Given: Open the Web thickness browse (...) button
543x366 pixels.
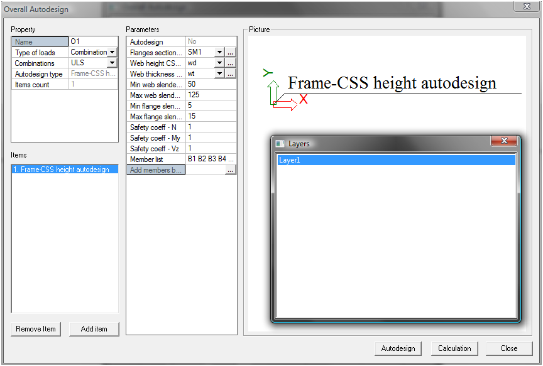Looking at the screenshot, I should click(x=230, y=73).
